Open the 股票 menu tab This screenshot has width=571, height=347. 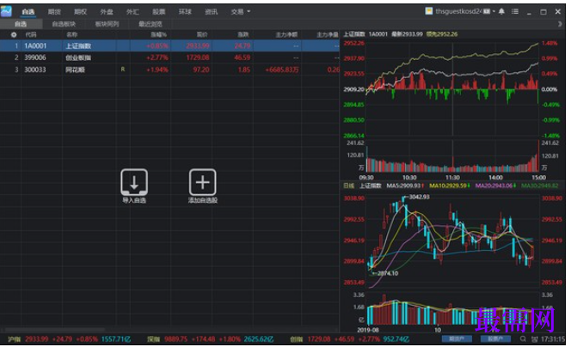pos(158,12)
